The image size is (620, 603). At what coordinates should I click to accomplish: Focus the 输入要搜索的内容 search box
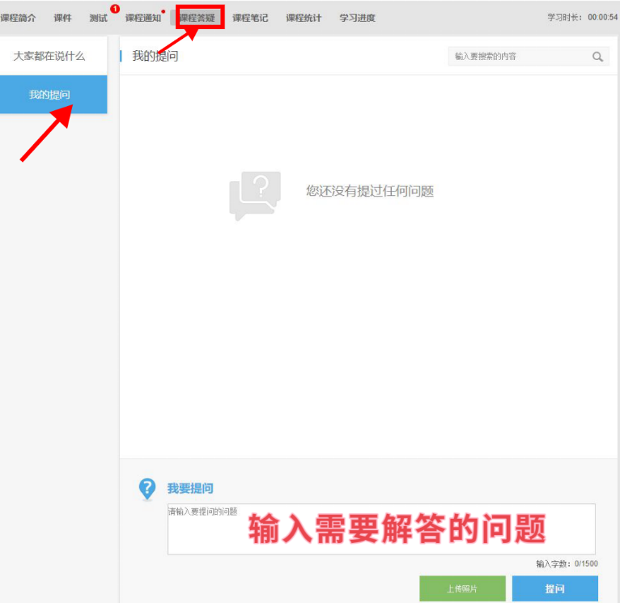coord(520,57)
